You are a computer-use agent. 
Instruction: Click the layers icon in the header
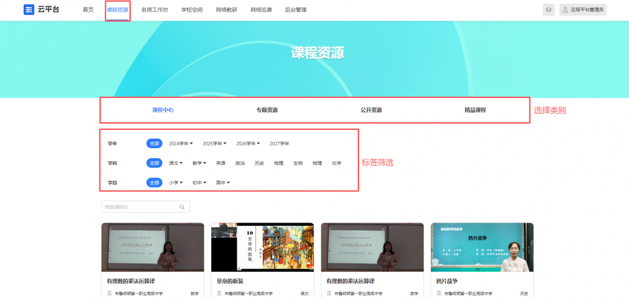[549, 9]
